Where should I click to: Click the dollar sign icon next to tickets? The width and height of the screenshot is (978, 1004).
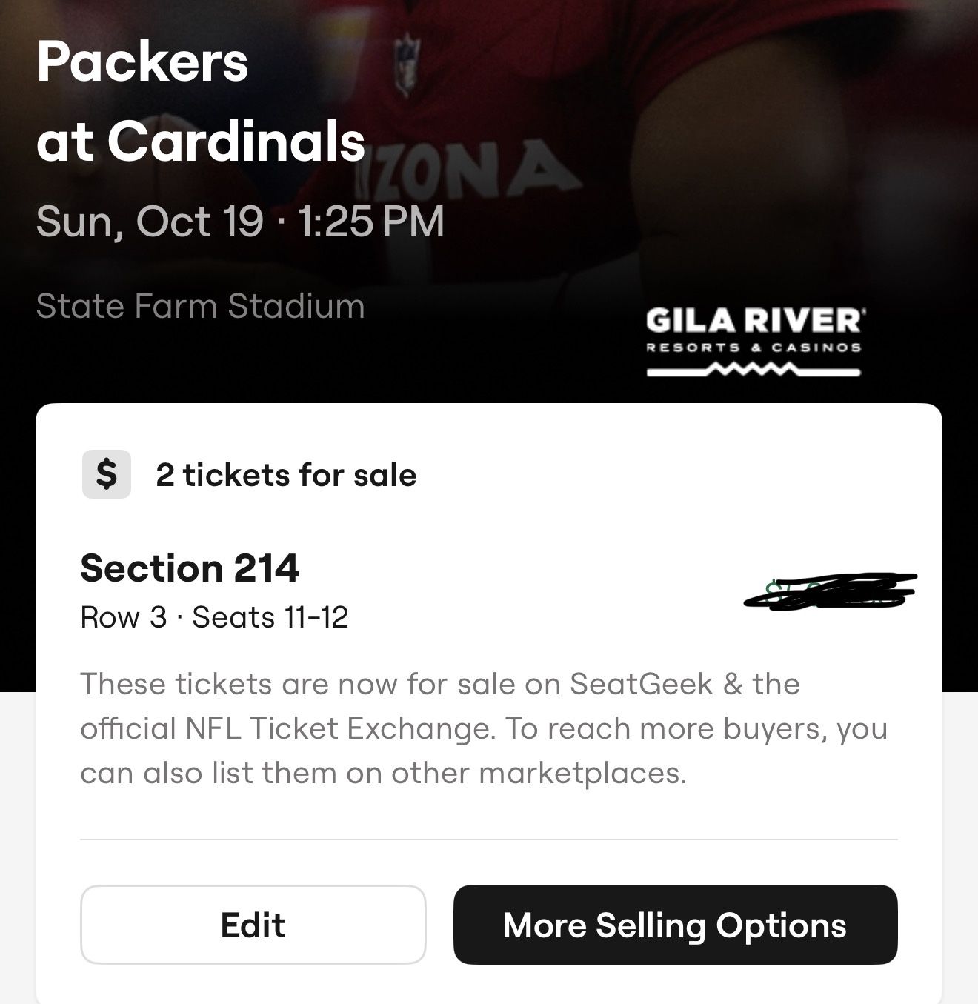pos(105,475)
